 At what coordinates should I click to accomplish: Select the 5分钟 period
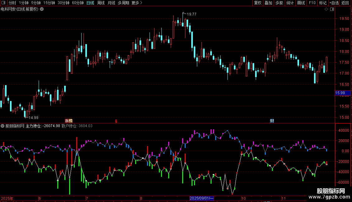tap(36, 3)
